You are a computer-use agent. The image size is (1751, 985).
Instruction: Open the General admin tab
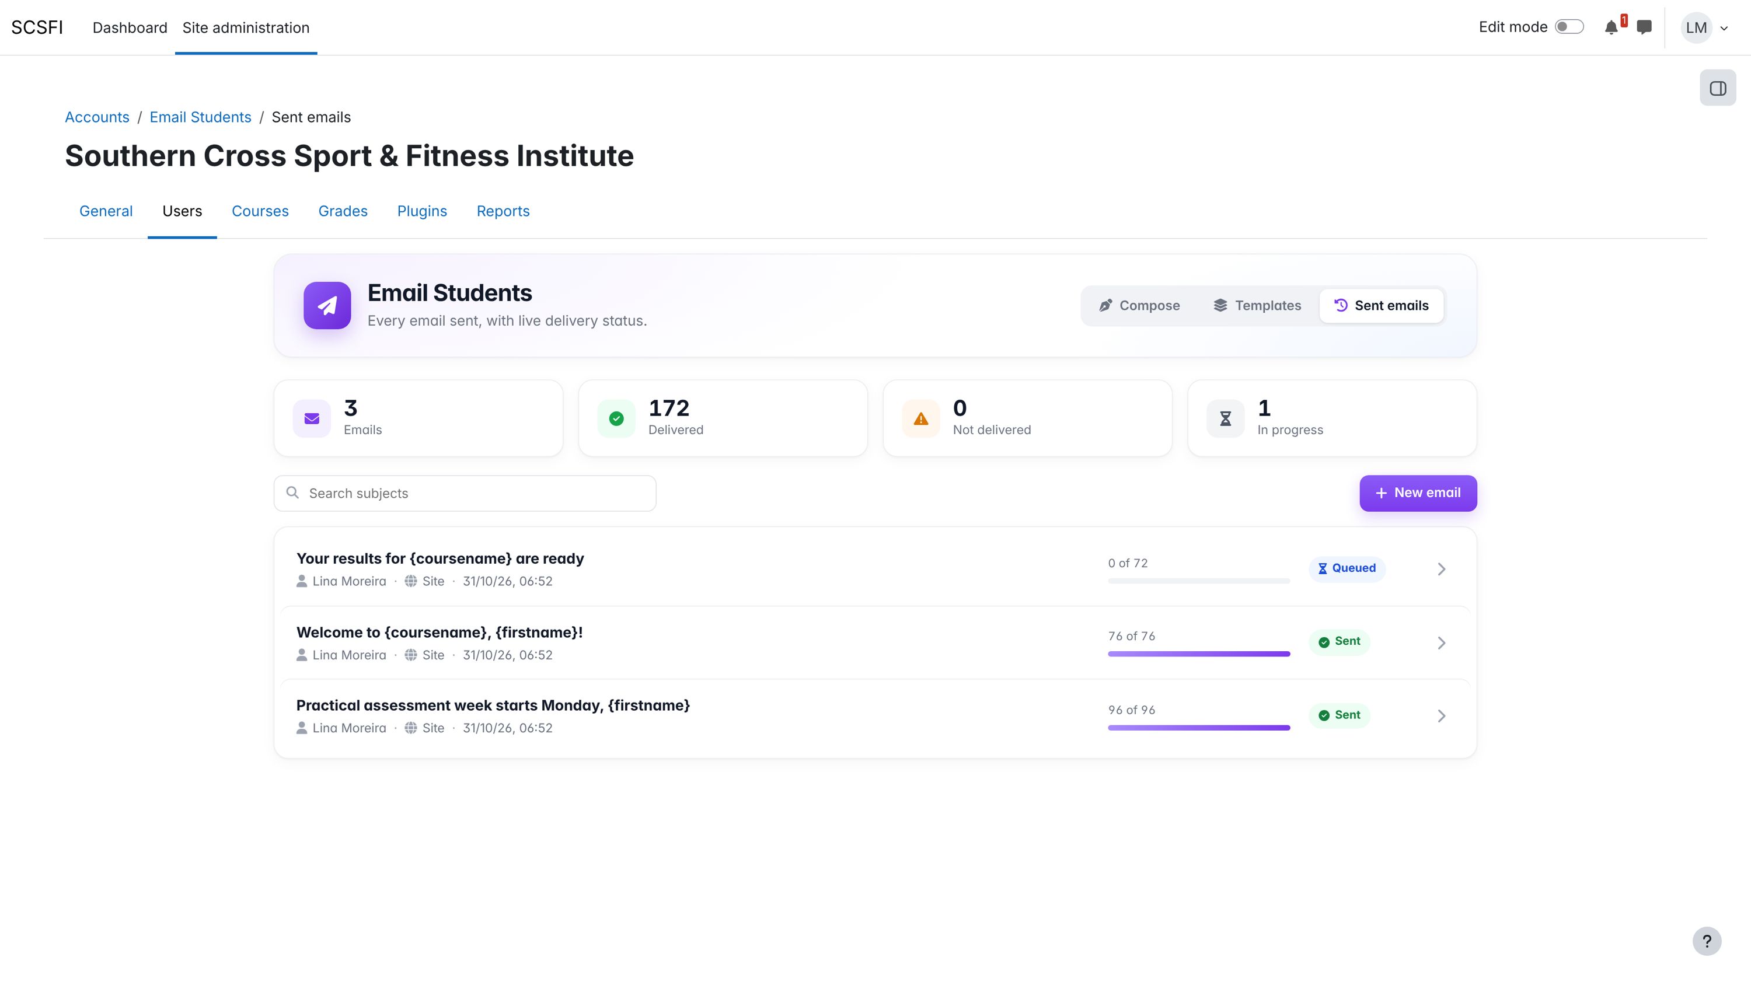pyautogui.click(x=106, y=211)
